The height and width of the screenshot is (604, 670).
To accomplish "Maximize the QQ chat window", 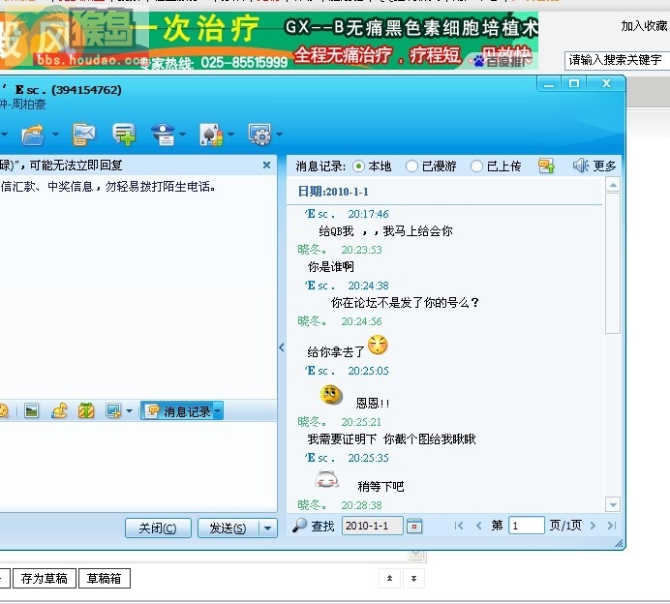I will [574, 83].
